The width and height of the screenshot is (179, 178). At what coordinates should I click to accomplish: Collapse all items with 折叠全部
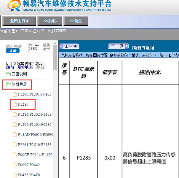[46, 47]
